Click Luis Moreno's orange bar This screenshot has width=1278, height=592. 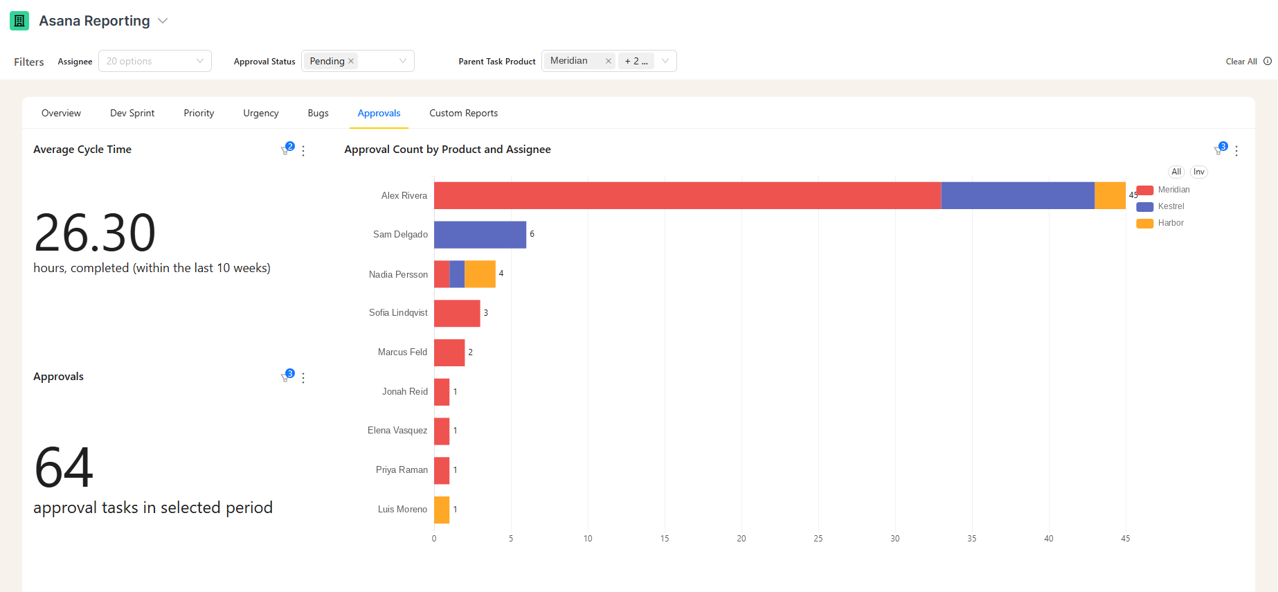[442, 510]
